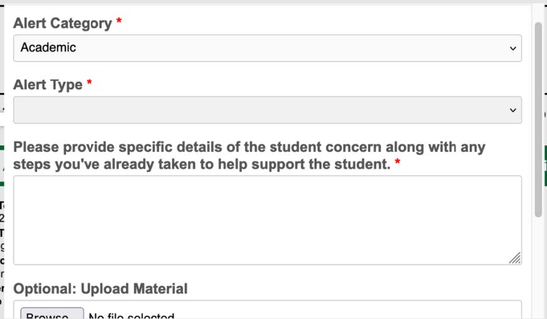The image size is (547, 319).
Task: Click the Alert Category chevron arrow
Action: [512, 48]
